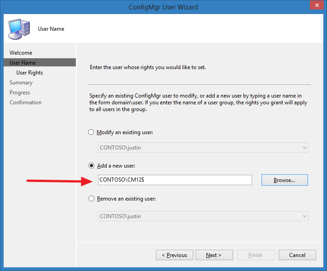Viewport: 327px width, 271px height.
Task: Select the User Name step in sidebar
Action: (40, 63)
